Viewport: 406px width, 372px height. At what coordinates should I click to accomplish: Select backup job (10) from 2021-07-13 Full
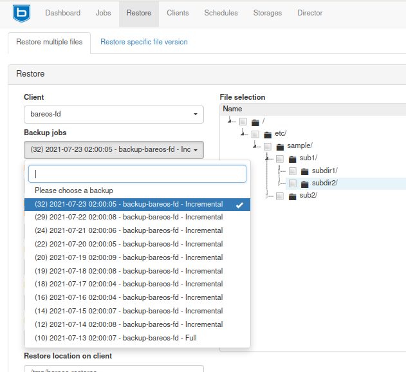[x=116, y=338]
